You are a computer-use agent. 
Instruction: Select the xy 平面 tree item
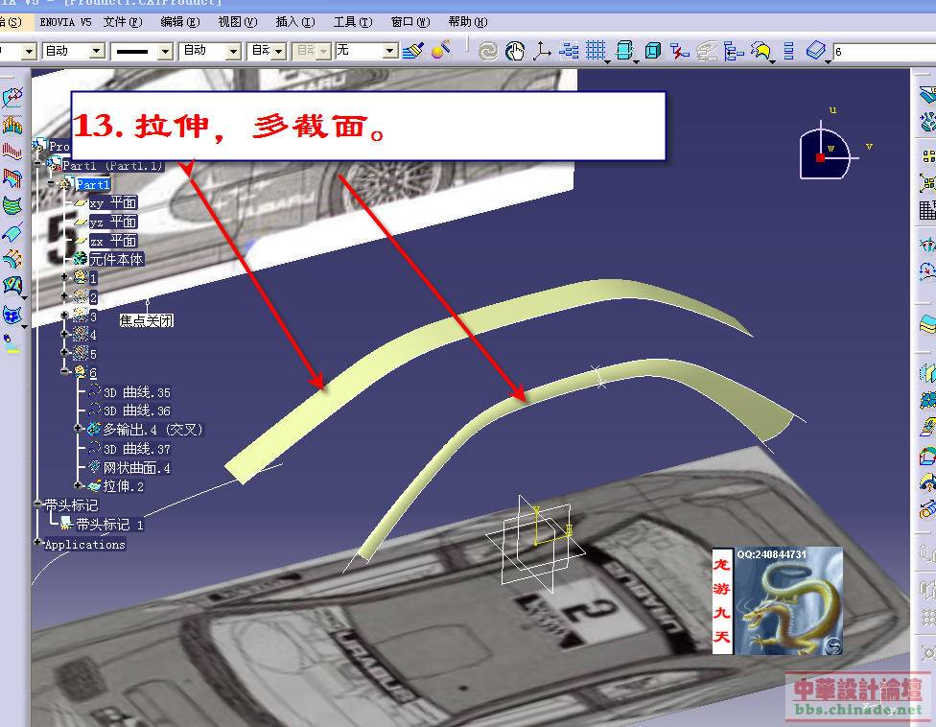click(113, 203)
